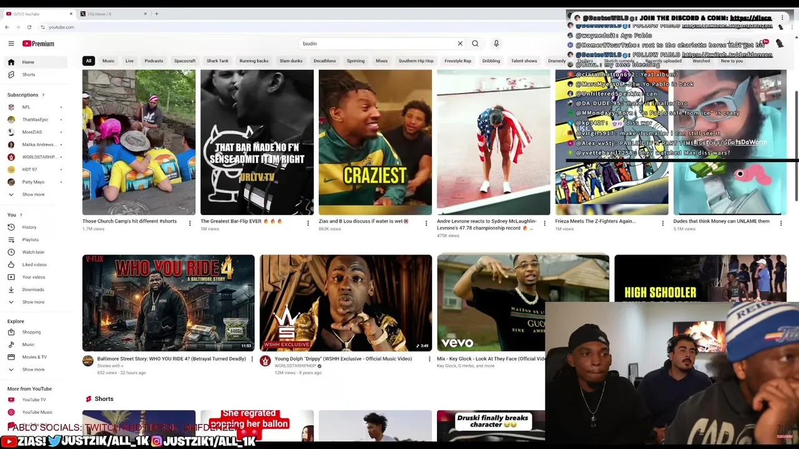Select the Podcasts filter chip

(x=154, y=61)
